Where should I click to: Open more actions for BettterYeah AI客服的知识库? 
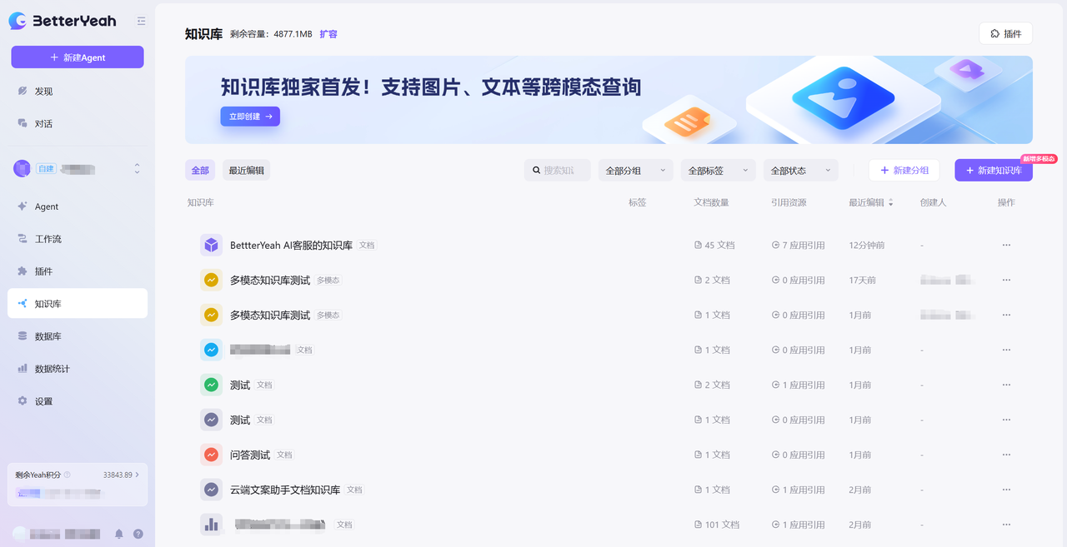[x=1006, y=246]
